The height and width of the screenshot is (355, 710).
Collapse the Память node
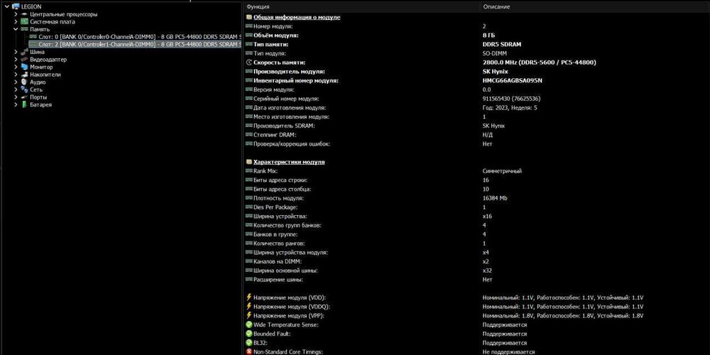(16, 29)
